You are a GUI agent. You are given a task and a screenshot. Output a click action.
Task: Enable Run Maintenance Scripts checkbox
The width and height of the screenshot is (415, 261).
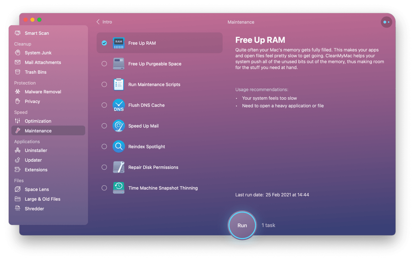[104, 85]
